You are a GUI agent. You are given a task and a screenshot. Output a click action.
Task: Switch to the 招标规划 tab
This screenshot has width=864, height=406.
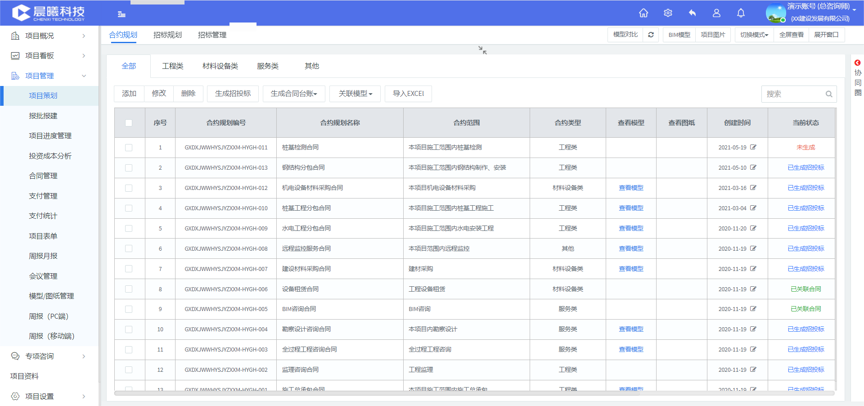pyautogui.click(x=167, y=35)
